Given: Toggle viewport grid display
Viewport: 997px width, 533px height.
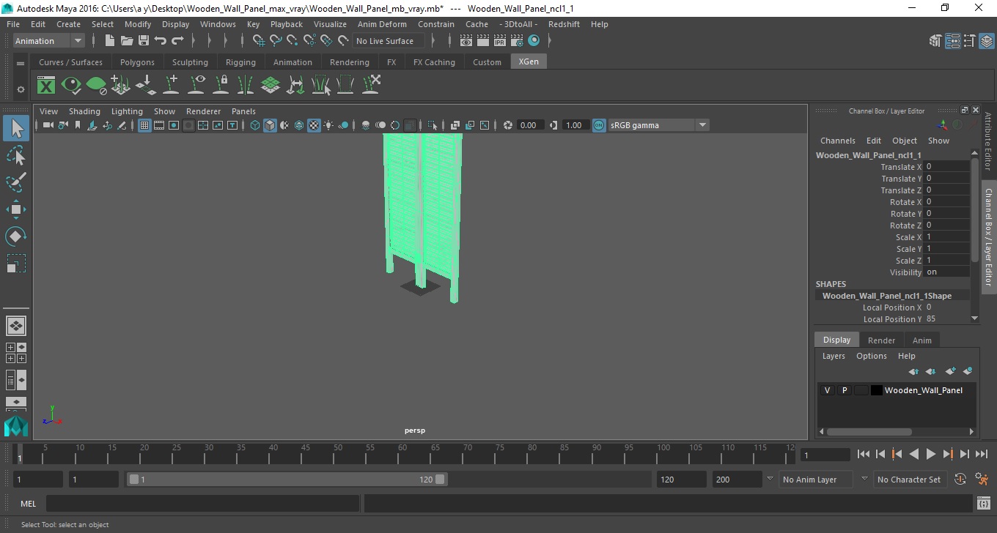Looking at the screenshot, I should click(144, 125).
